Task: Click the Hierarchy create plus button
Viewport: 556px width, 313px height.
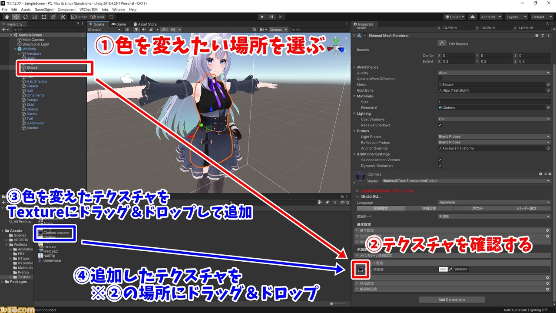Action: (x=4, y=30)
